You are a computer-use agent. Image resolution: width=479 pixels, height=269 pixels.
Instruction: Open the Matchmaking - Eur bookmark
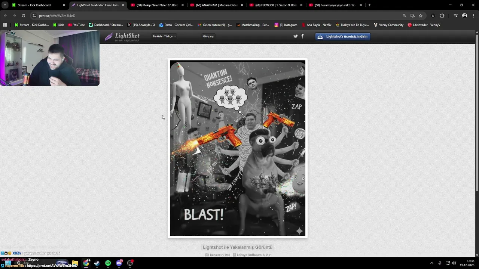pos(252,25)
